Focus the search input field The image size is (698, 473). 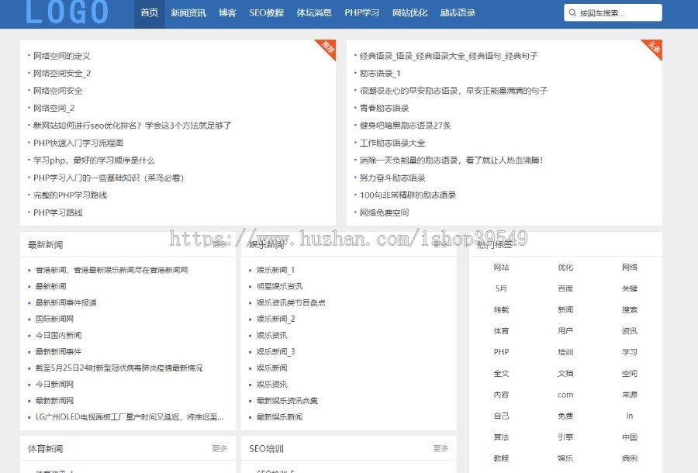click(613, 13)
